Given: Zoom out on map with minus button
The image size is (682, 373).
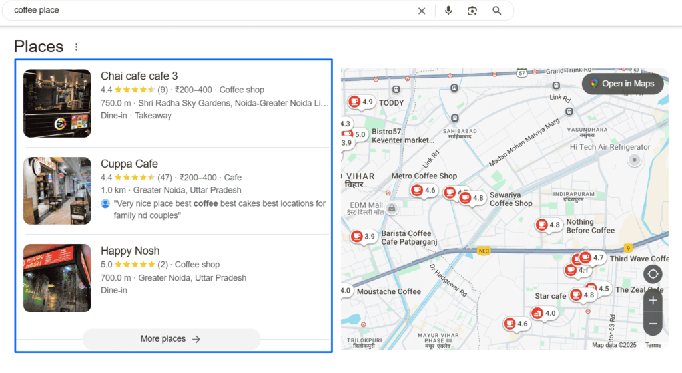Looking at the screenshot, I should [653, 324].
